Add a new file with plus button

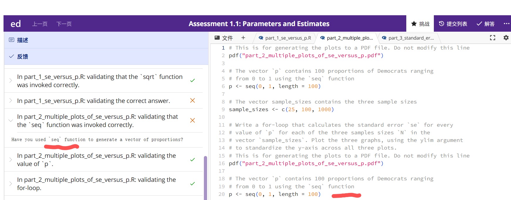(x=243, y=38)
